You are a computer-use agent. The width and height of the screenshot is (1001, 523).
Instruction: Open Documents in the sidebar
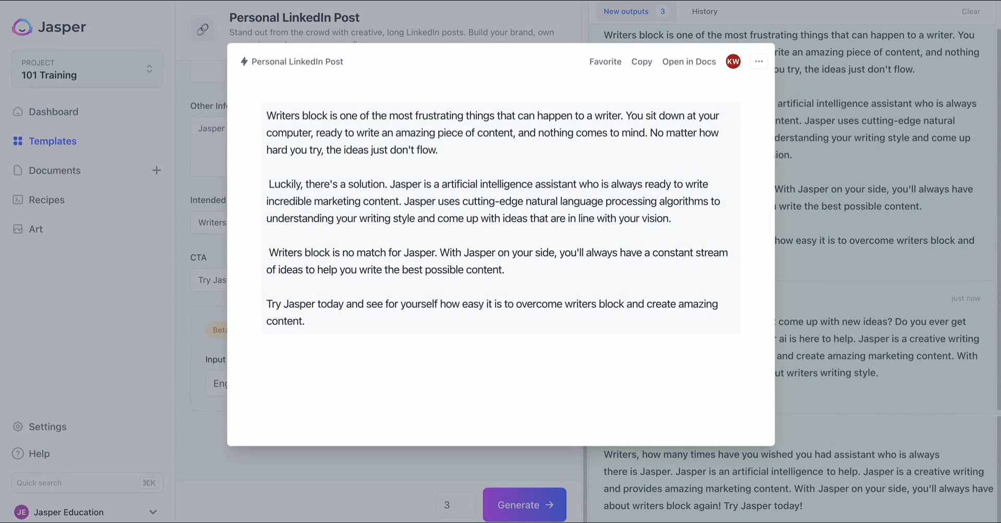point(55,170)
